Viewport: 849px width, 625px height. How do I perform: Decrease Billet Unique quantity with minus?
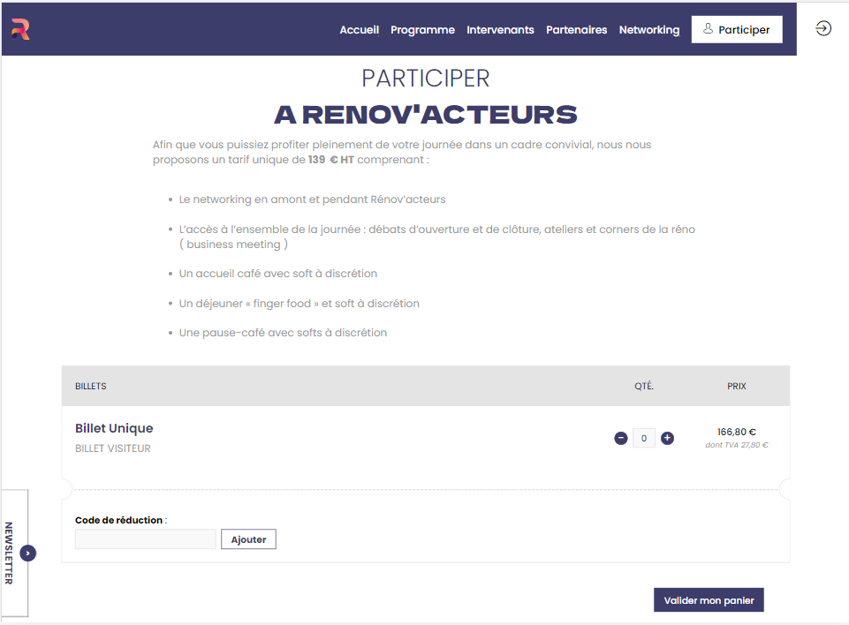[620, 438]
